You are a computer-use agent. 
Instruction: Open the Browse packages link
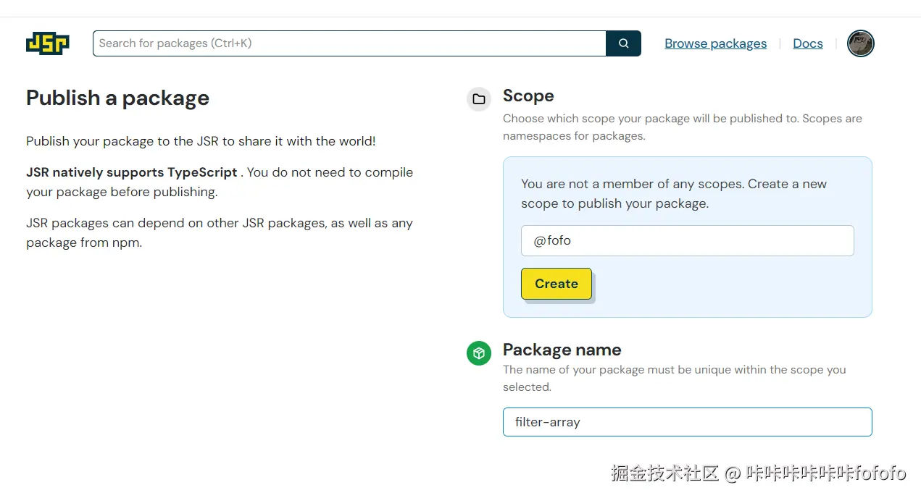[715, 43]
